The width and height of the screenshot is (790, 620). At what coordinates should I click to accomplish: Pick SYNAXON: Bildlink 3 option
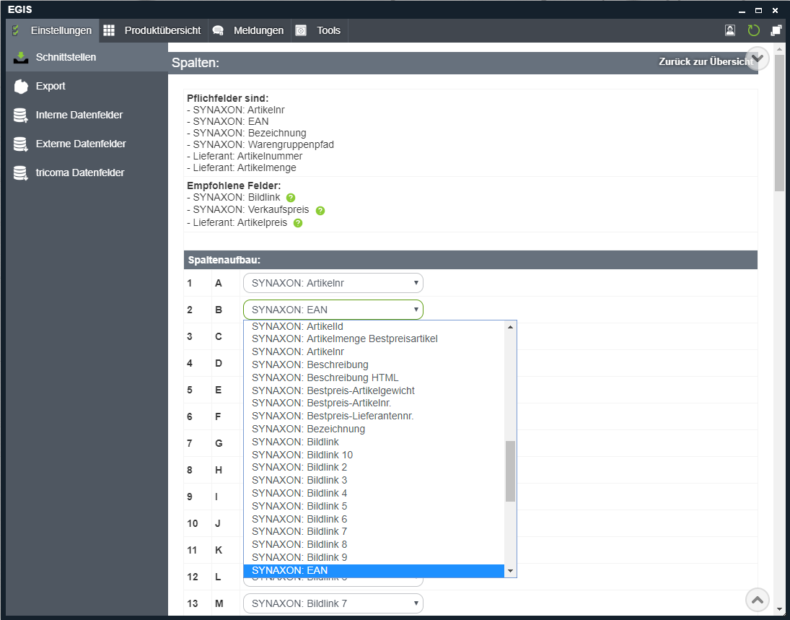[x=374, y=481]
